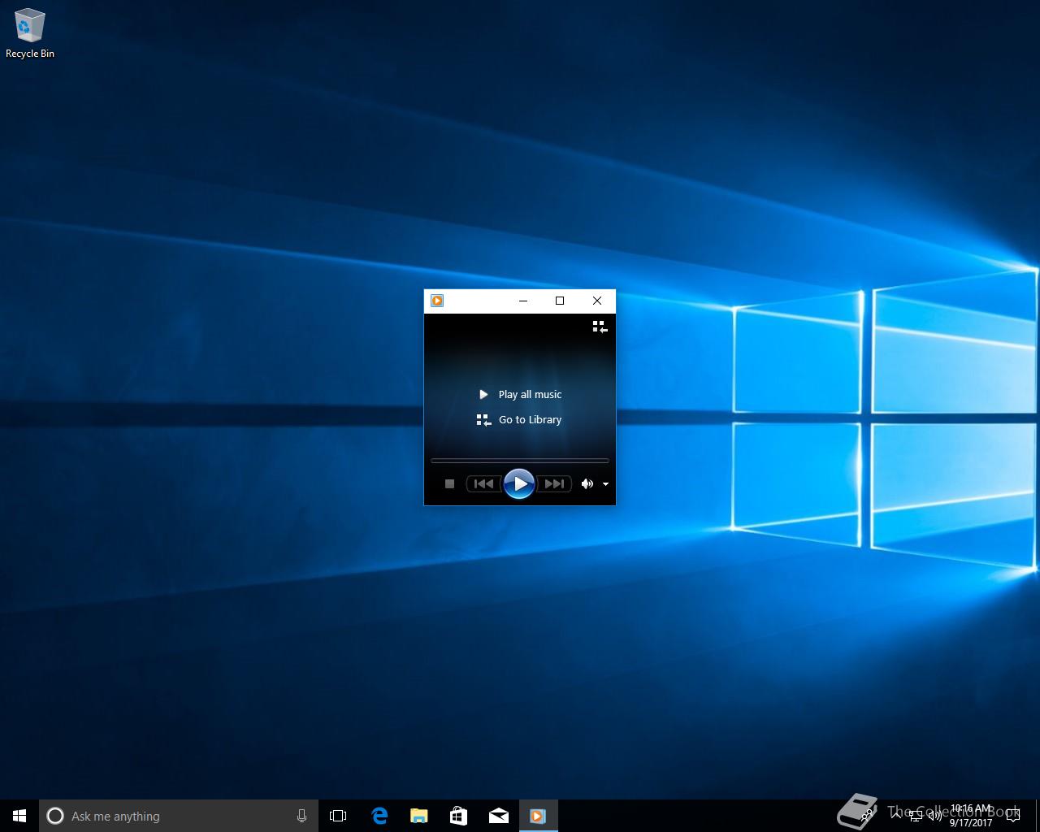Launch Microsoft Edge from the taskbar

[379, 816]
